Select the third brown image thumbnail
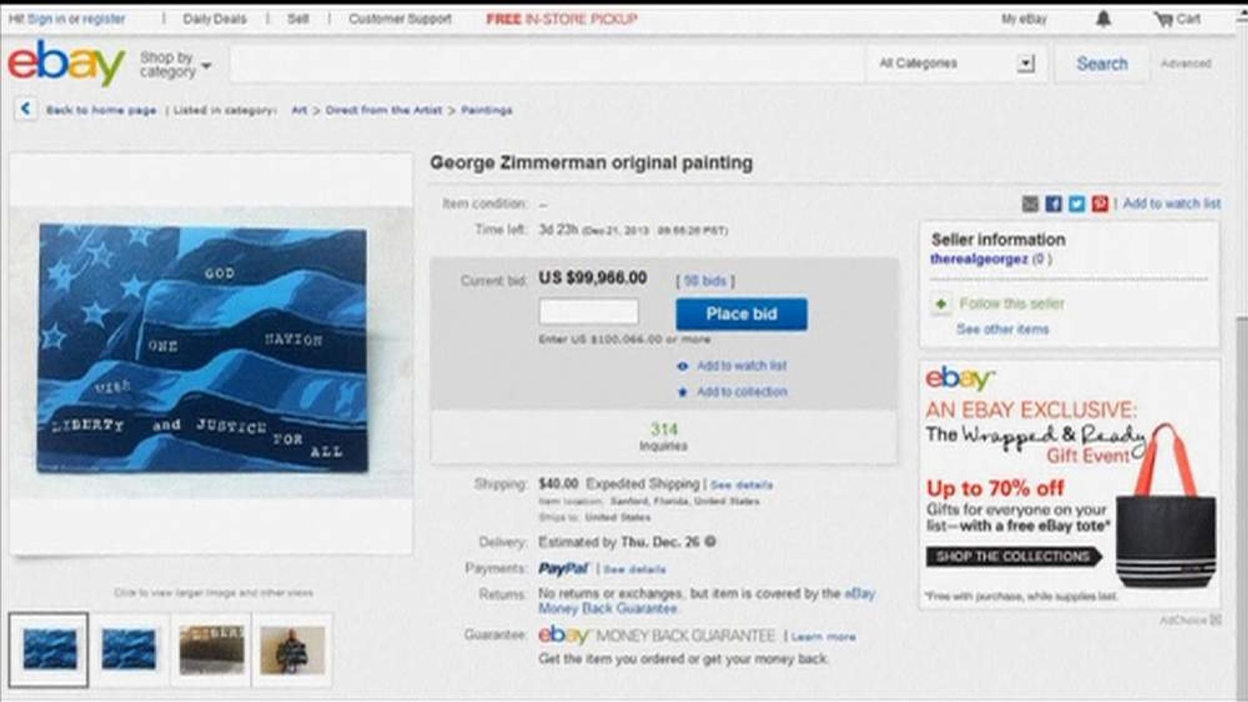 coord(211,650)
